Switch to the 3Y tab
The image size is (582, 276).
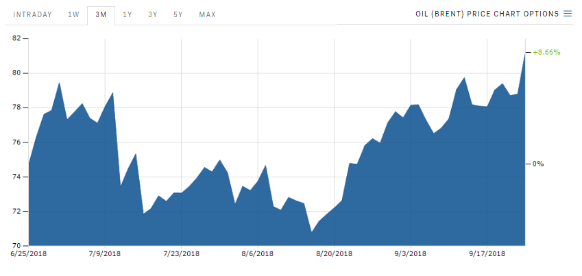(x=153, y=15)
